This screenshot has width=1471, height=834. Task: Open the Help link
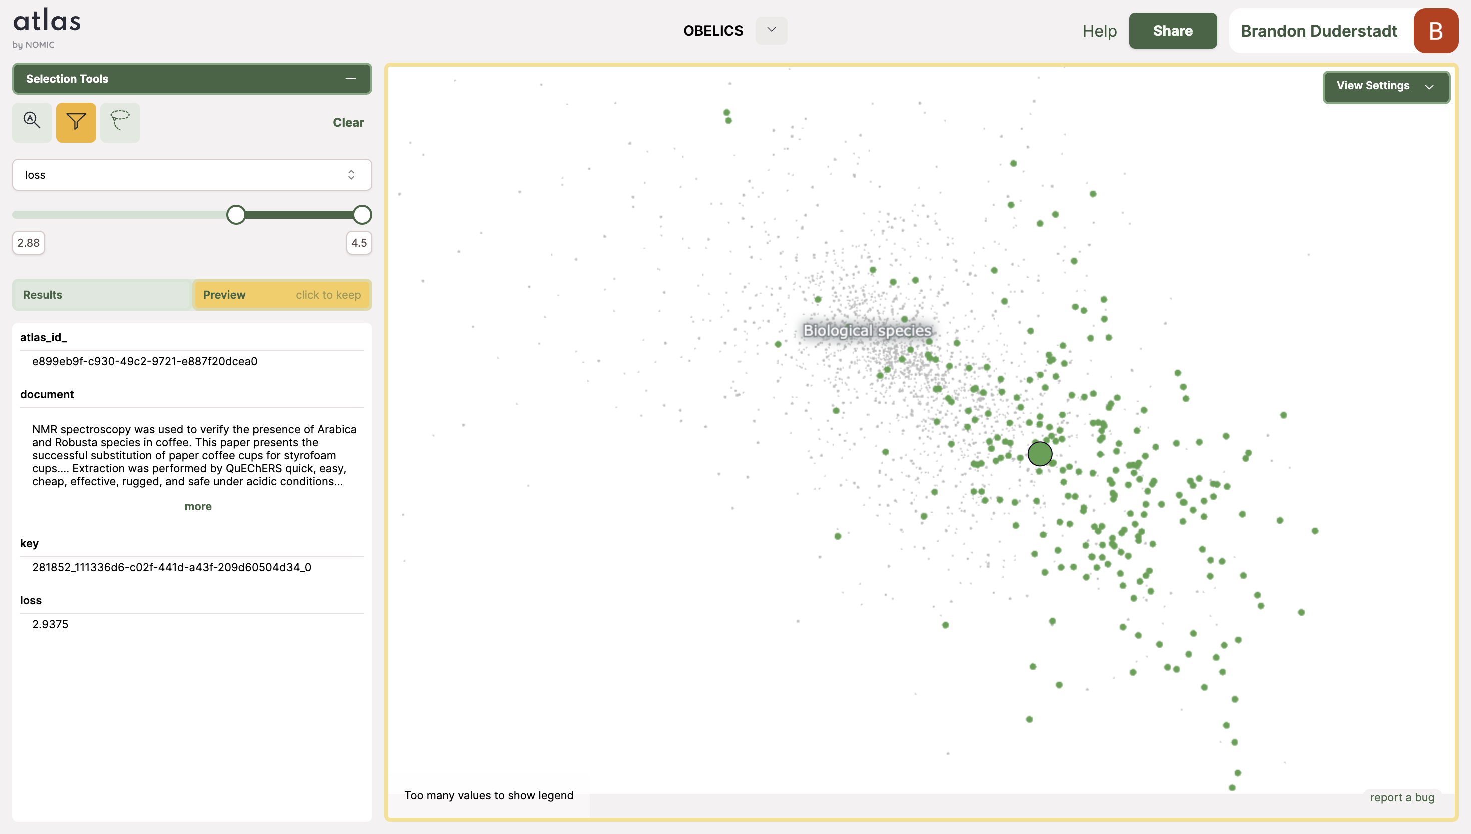click(x=1099, y=31)
